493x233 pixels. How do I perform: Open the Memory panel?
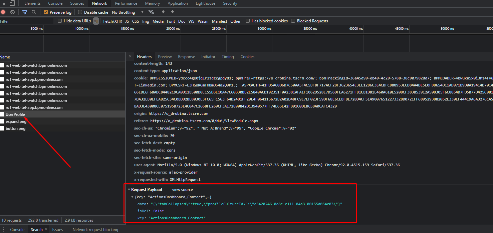click(x=153, y=3)
